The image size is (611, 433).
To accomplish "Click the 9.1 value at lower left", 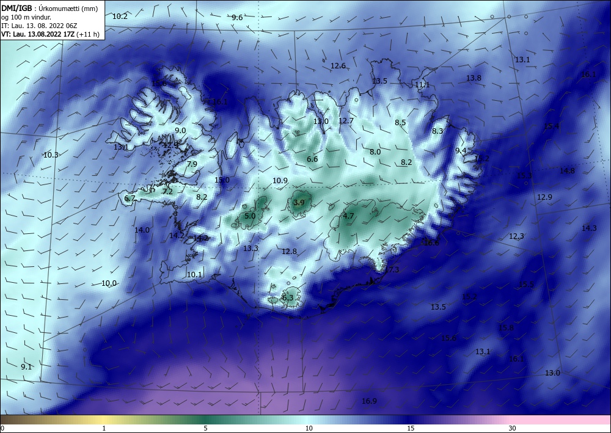I will [x=26, y=366].
